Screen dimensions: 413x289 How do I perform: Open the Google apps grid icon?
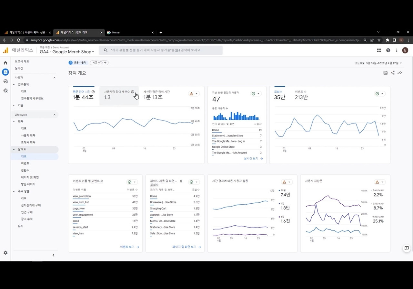coord(379,50)
